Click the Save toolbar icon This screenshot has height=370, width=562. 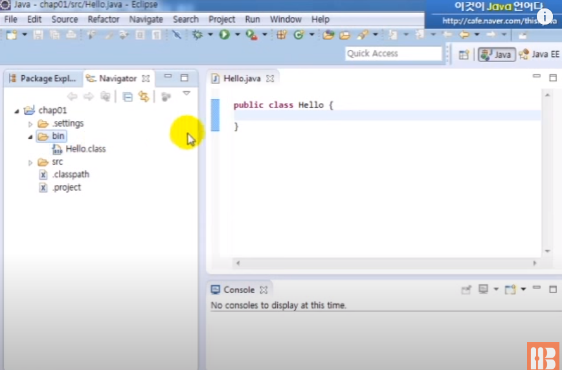[x=38, y=35]
